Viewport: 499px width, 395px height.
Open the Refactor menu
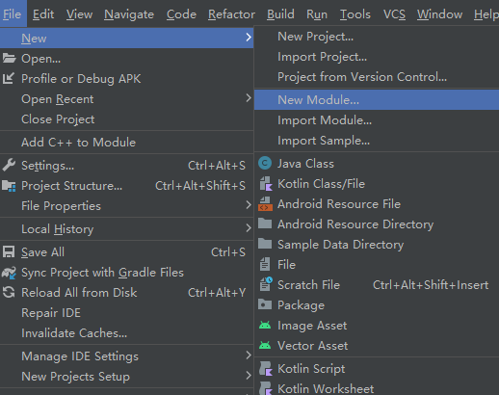(x=231, y=14)
